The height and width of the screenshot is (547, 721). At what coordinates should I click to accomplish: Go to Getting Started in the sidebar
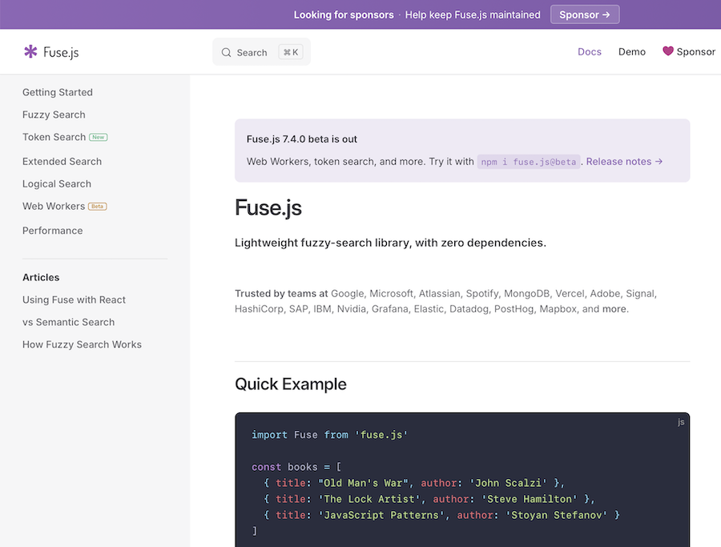[x=58, y=92]
